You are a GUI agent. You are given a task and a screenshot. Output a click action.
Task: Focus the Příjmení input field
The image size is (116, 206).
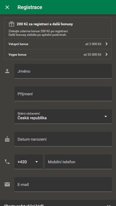[x=63, y=94]
